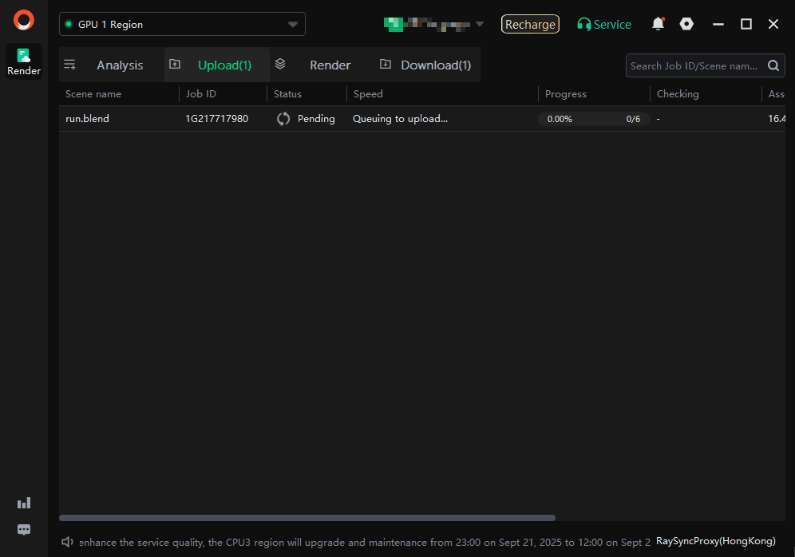Expand the user account dropdown arrow
Screen dimensions: 795x557
[480, 24]
